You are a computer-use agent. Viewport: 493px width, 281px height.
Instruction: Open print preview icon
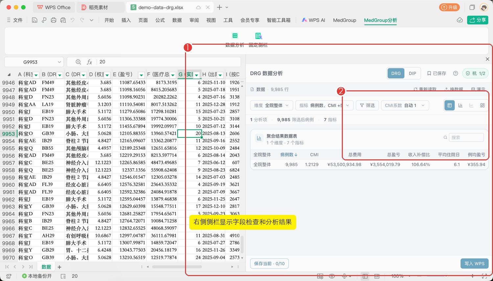[63, 20]
